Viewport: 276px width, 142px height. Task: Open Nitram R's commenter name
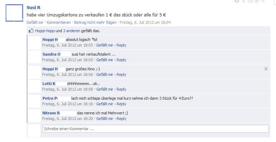pyautogui.click(x=51, y=113)
